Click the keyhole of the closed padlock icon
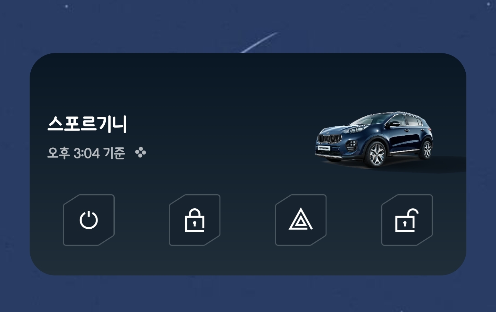496x312 pixels. [x=195, y=224]
